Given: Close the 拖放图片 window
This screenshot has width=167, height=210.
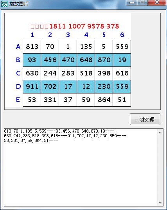Looking at the screenshot, I should pyautogui.click(x=157, y=2).
